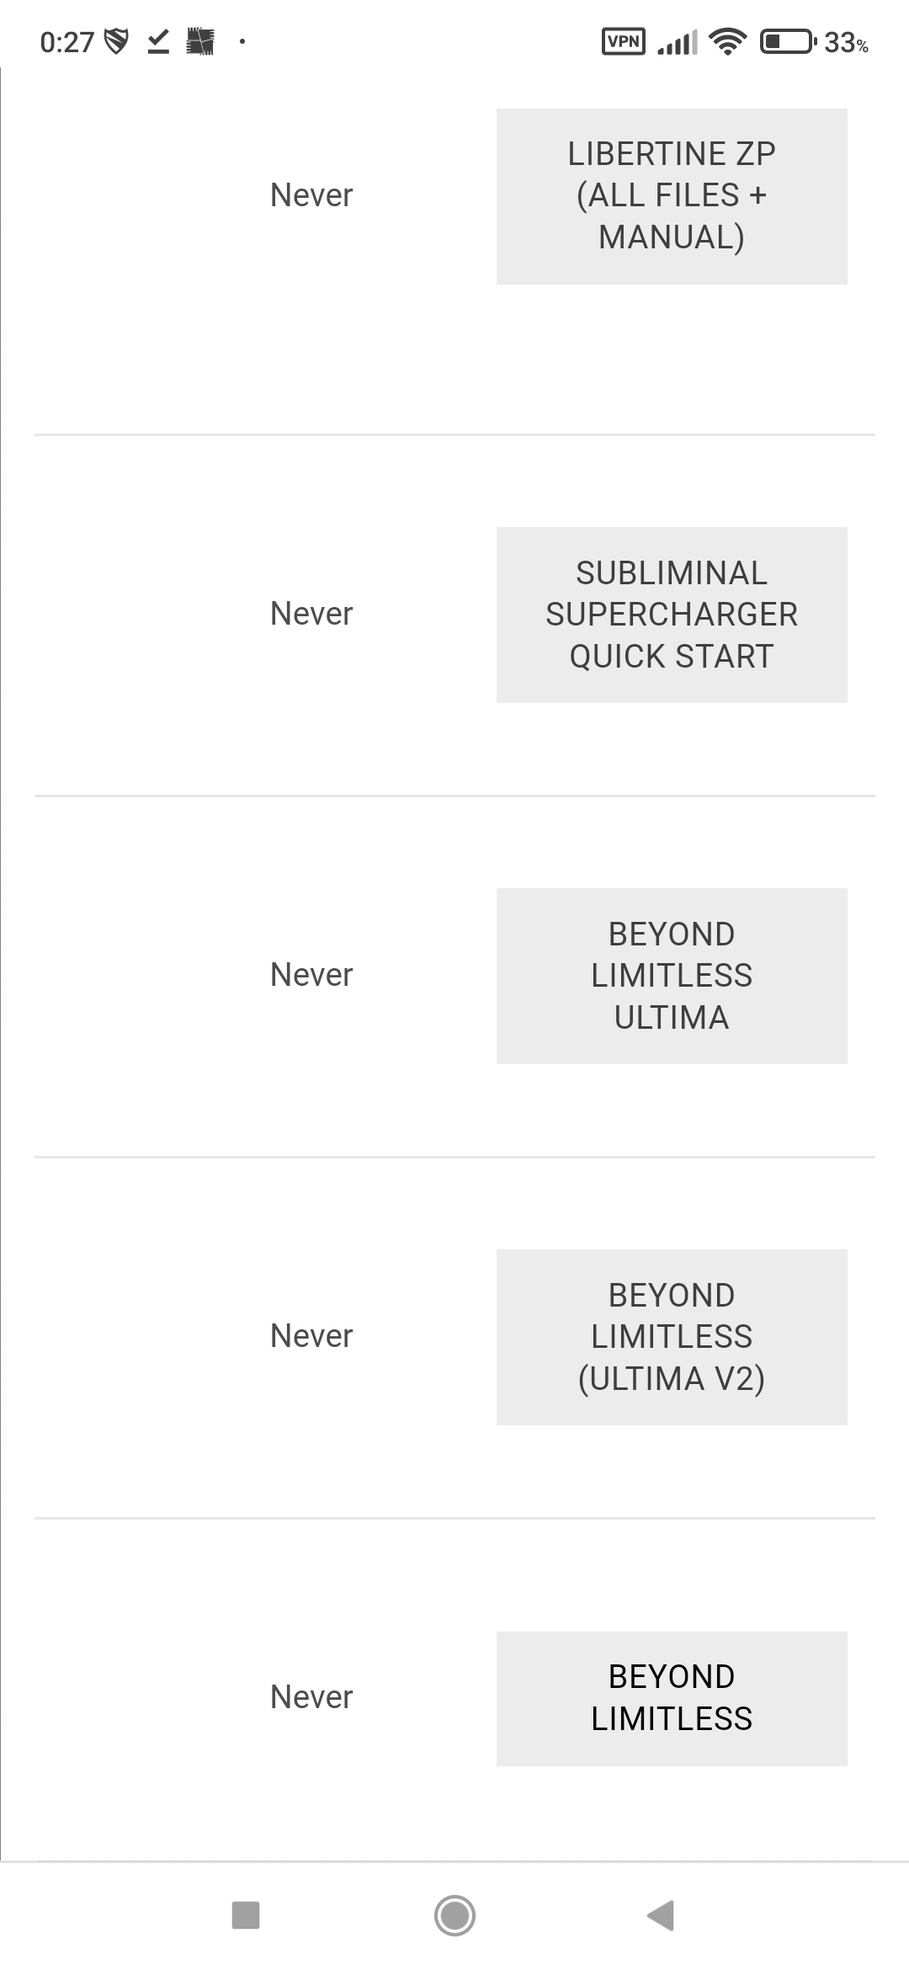Tap the clock showing 0:27

66,42
